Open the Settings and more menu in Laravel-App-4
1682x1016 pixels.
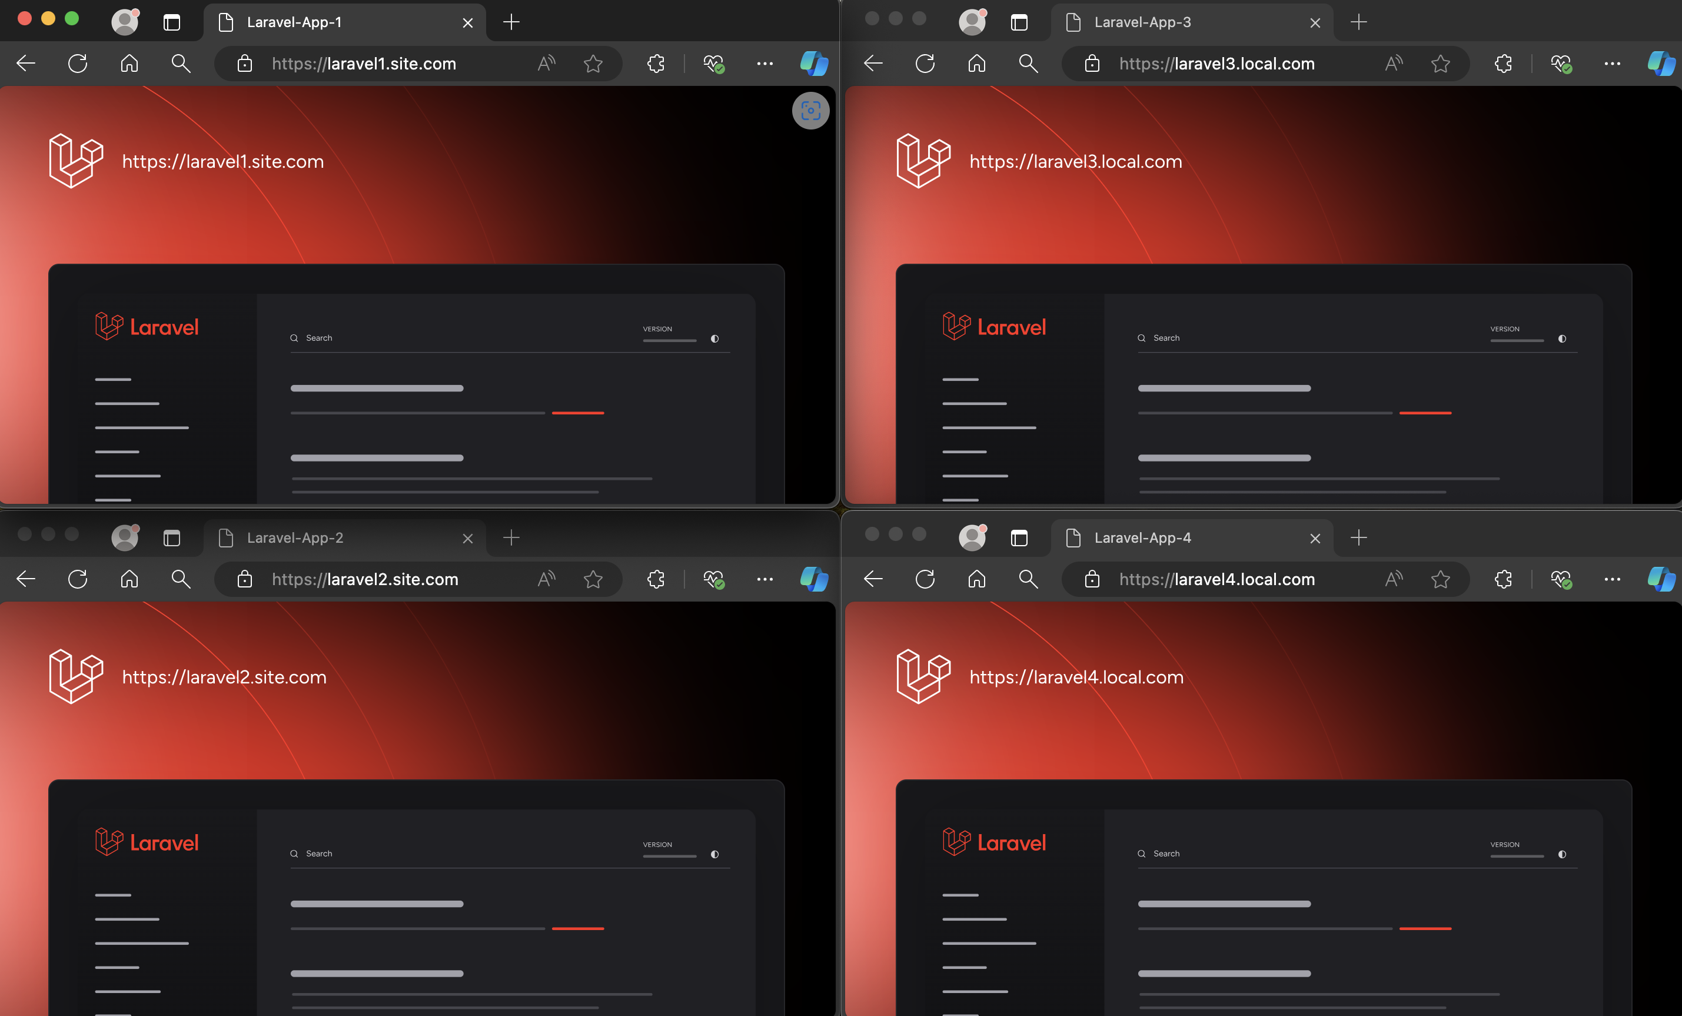1613,579
